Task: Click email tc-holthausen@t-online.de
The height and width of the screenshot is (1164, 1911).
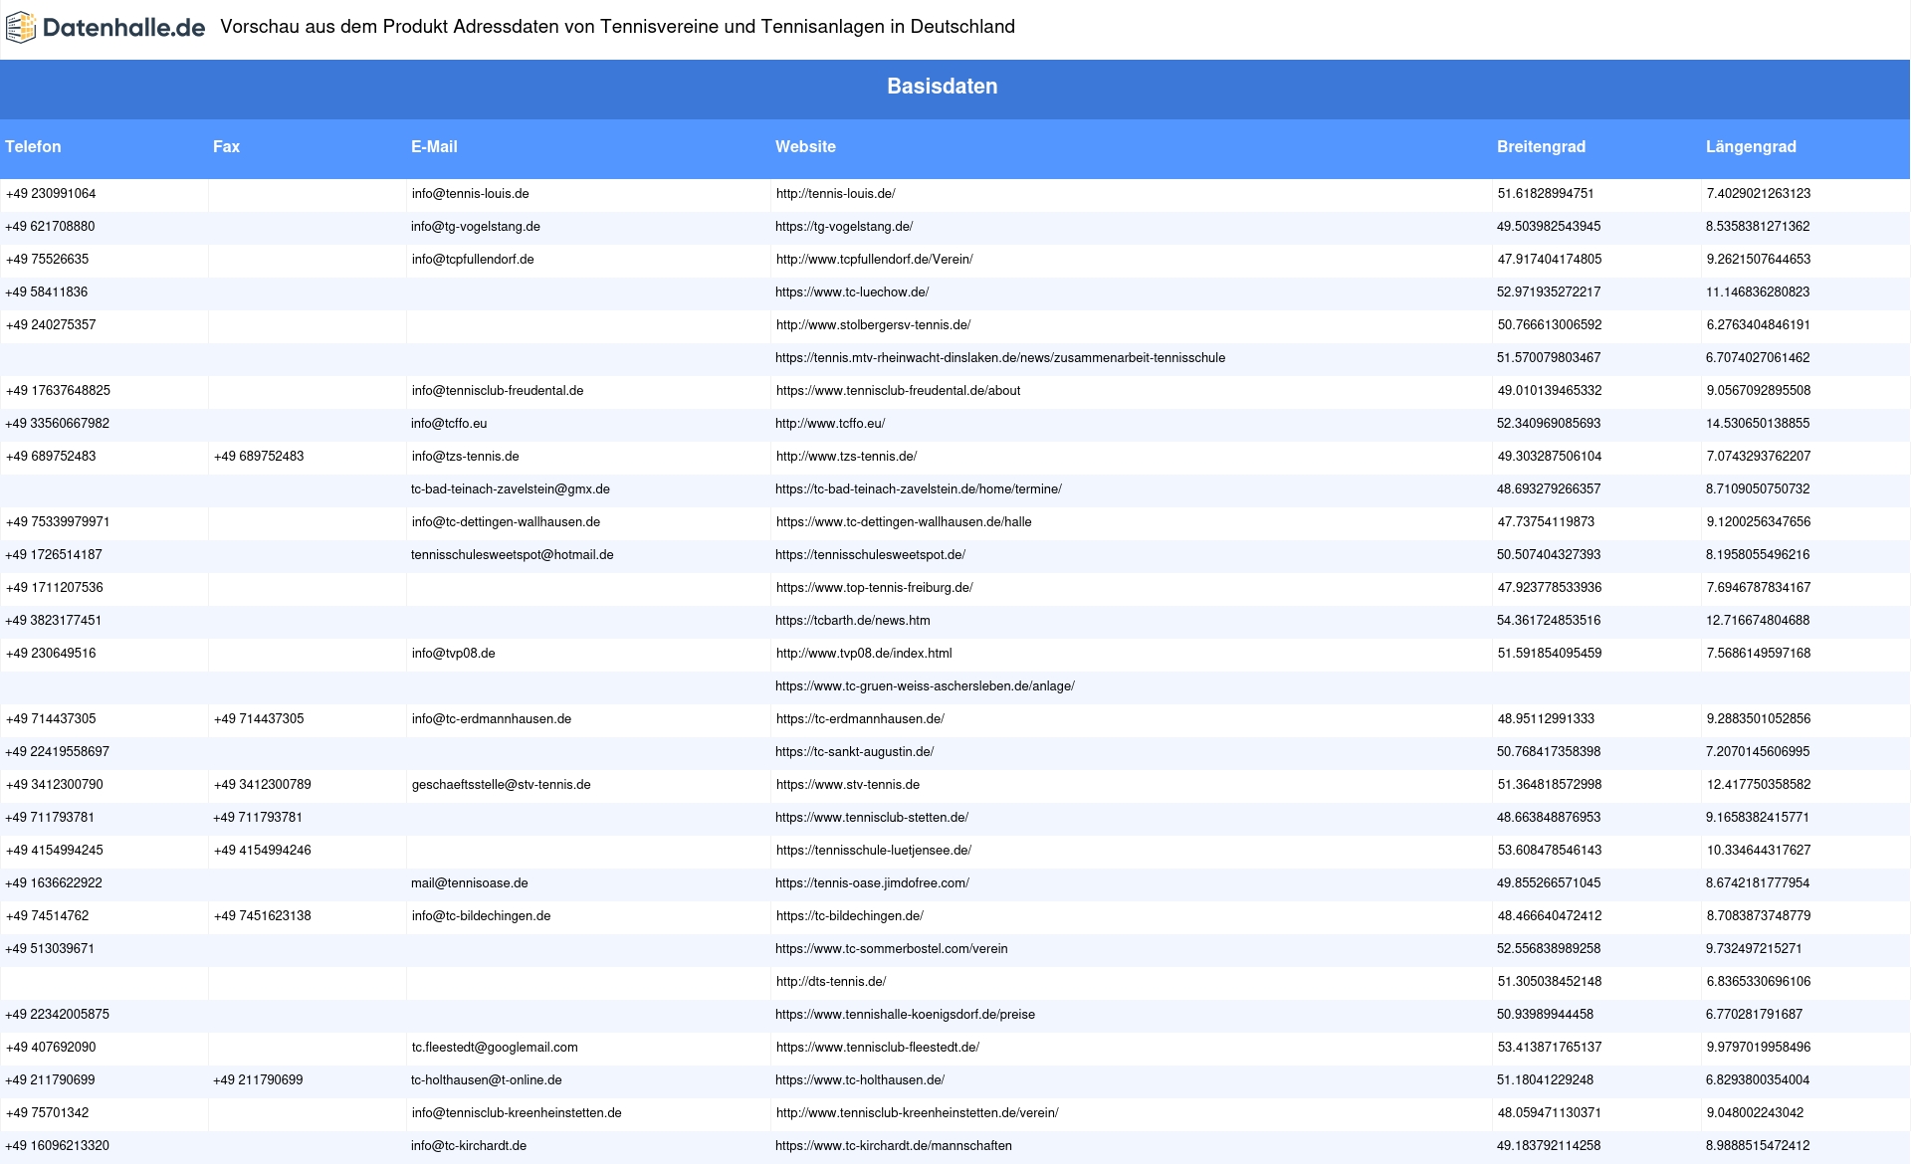Action: (487, 1080)
